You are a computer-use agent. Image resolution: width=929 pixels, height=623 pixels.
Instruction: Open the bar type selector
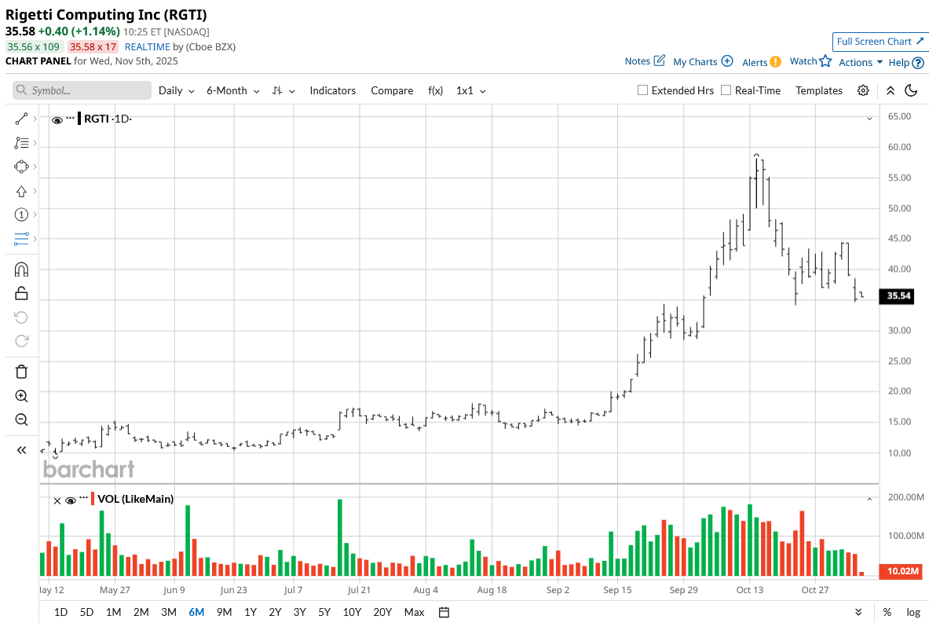click(x=283, y=90)
